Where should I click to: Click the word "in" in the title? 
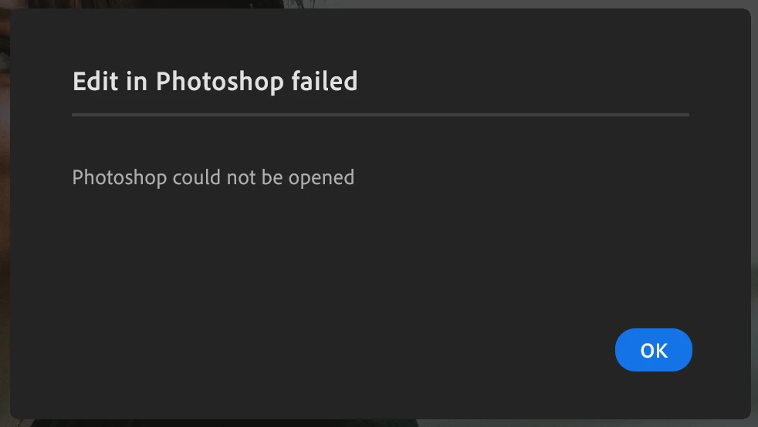coord(137,81)
